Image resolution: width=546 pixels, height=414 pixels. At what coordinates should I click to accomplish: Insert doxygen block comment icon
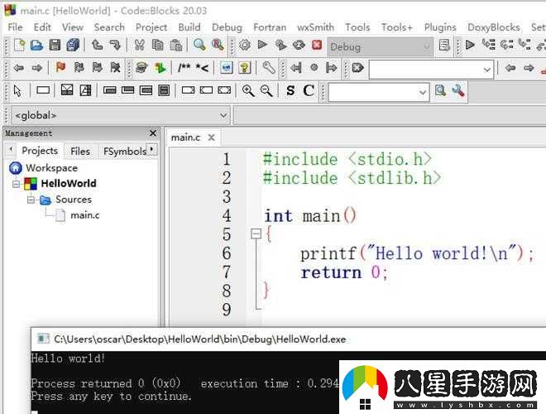pyautogui.click(x=184, y=68)
